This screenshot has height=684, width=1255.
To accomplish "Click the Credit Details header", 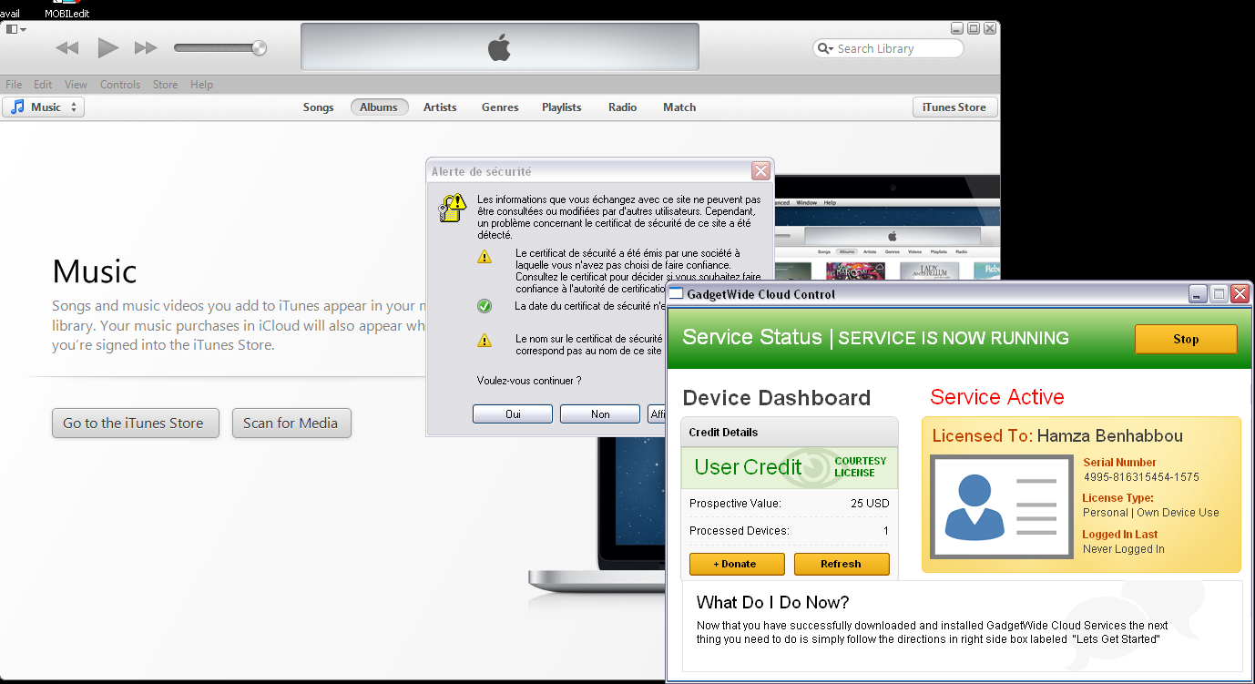I will [723, 433].
